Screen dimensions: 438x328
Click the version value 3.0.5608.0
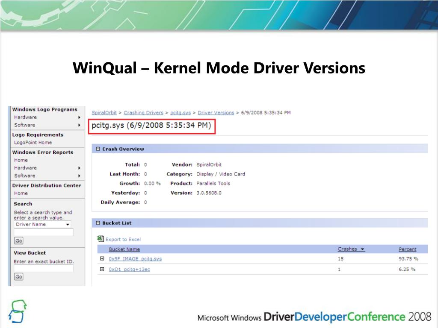tap(209, 193)
